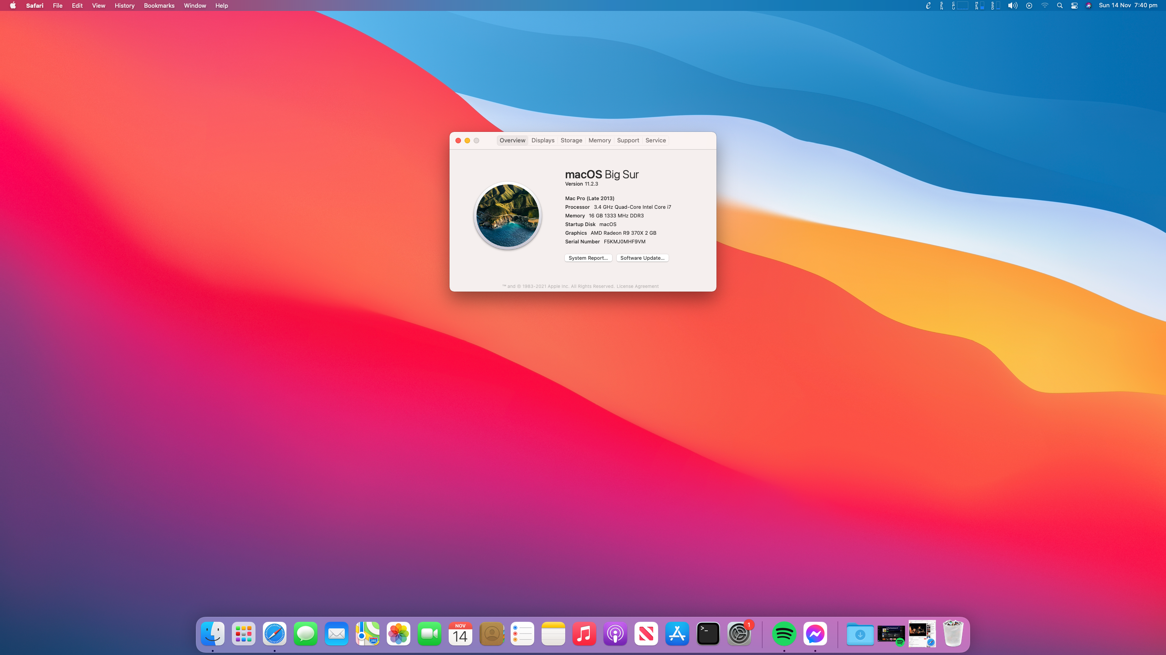The width and height of the screenshot is (1166, 655).
Task: Click the SSD usage monitor in menu bar
Action: [996, 5]
